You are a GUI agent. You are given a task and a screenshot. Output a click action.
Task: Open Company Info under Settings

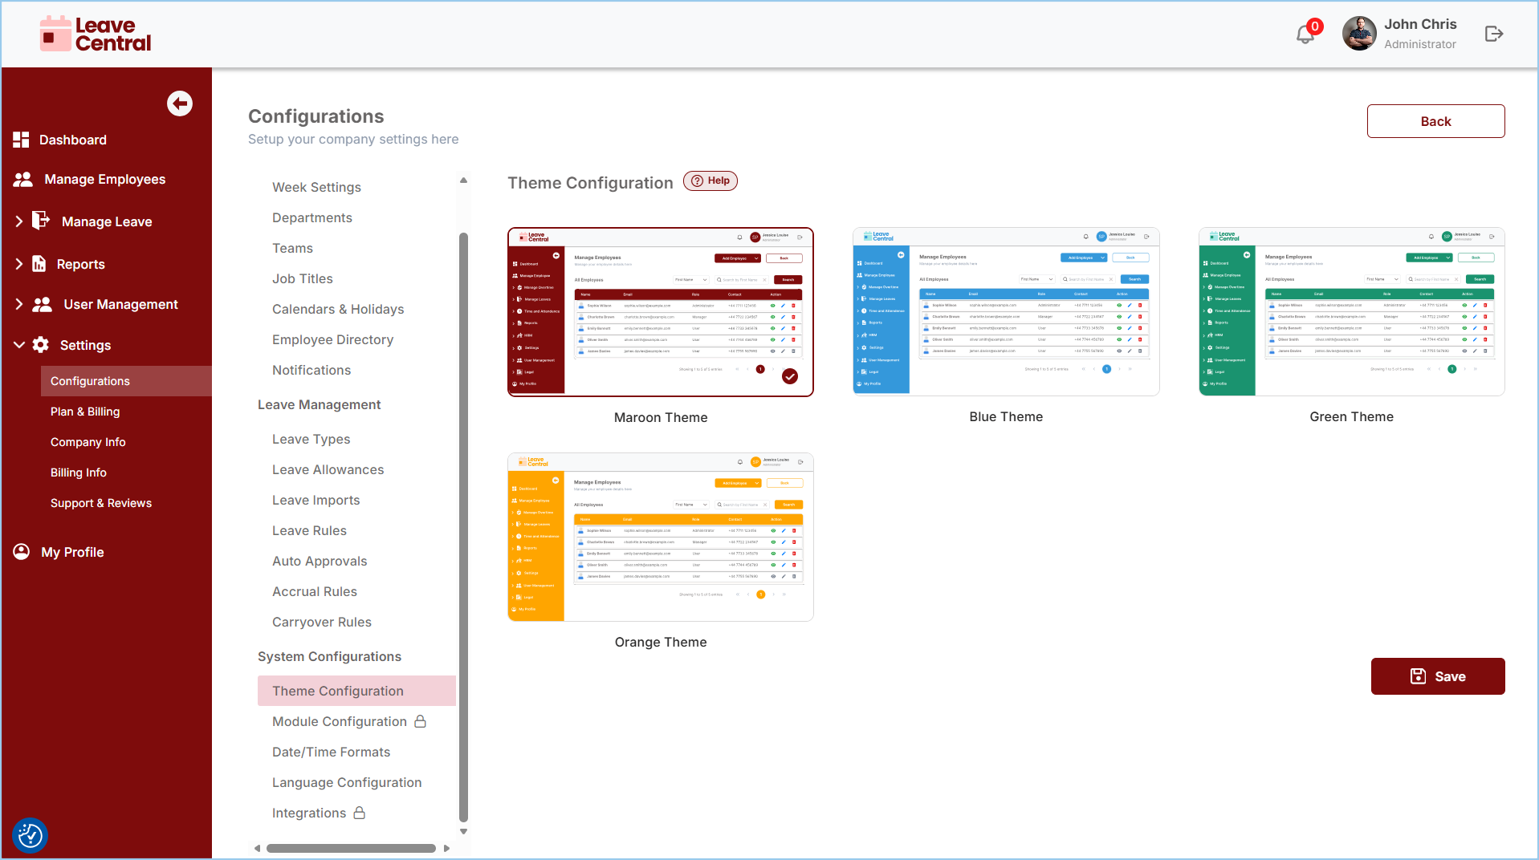88,442
